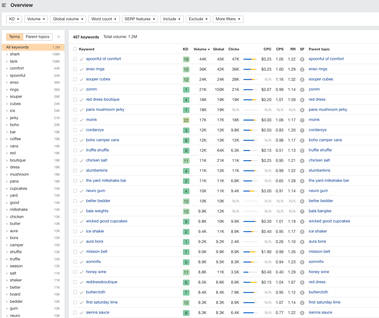Open SERP features badge for truffle shuffle row
This screenshot has width=379, height=318.
tap(302, 151)
